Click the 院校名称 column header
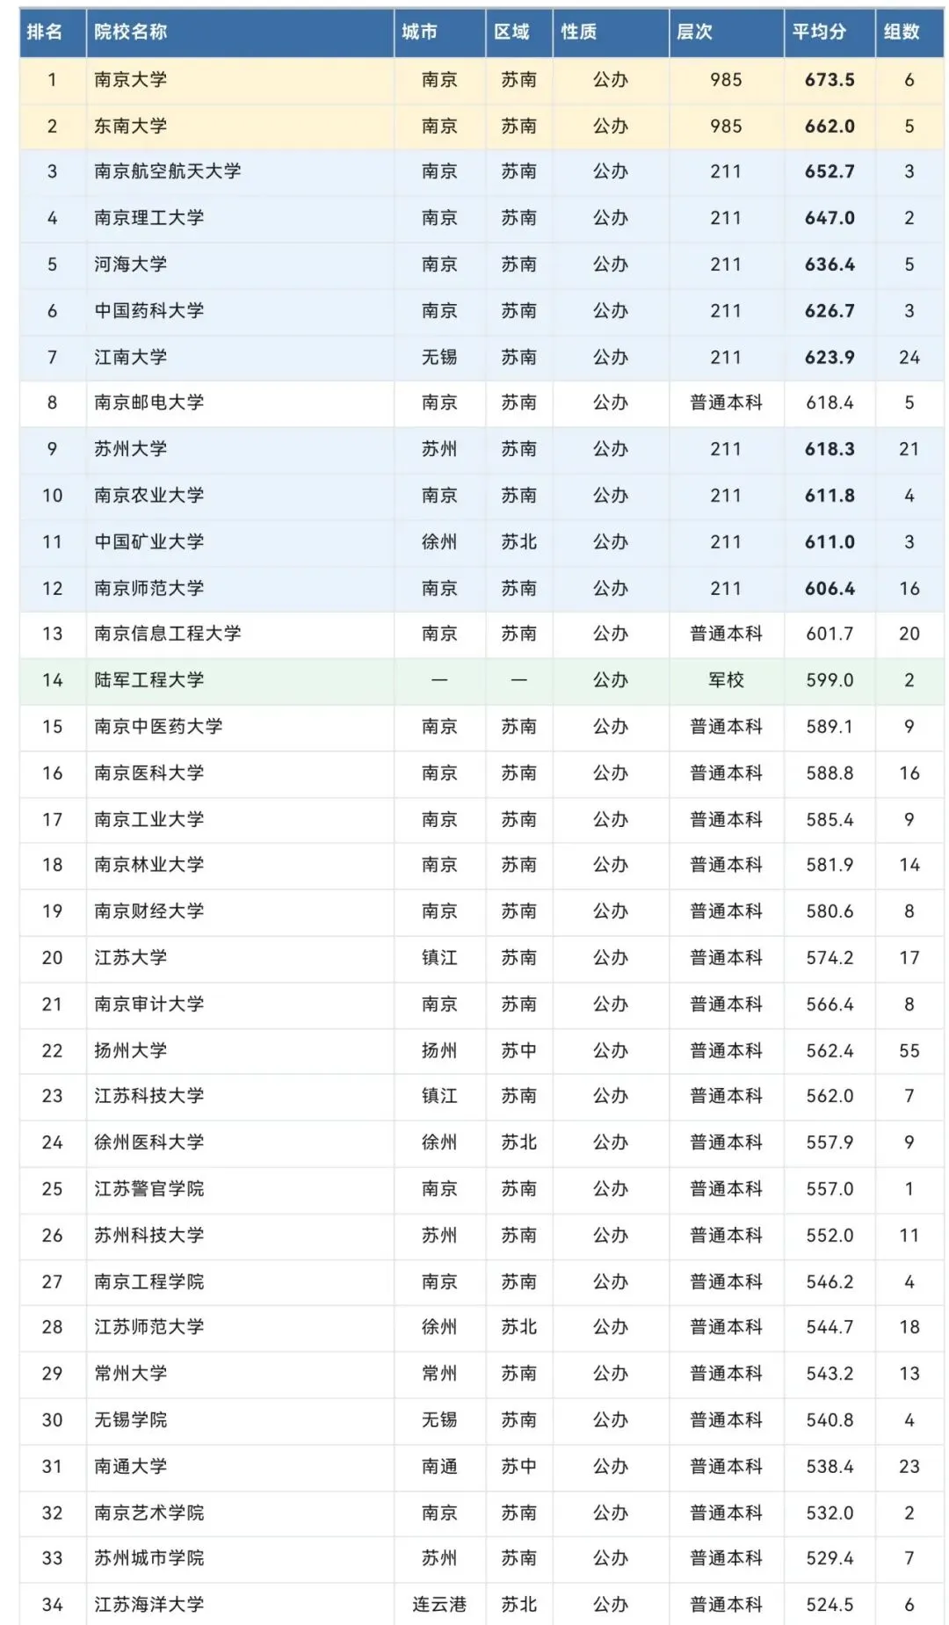Viewport: 949px width, 1625px height. [x=240, y=33]
